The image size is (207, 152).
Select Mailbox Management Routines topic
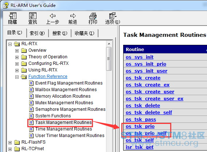(x=66, y=90)
